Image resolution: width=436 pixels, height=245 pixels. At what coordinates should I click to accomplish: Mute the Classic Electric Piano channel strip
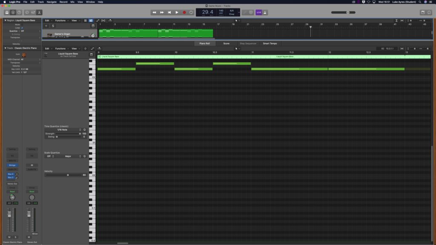click(9, 237)
